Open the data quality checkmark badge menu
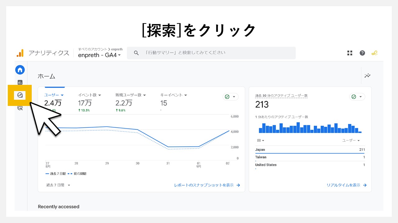The image size is (398, 223). point(230,97)
